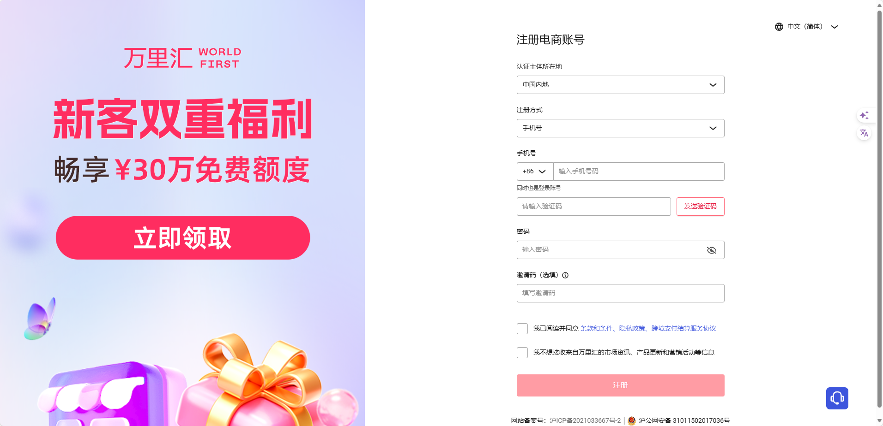
Task: Click the butterfly graphic on banner
Action: (40, 319)
